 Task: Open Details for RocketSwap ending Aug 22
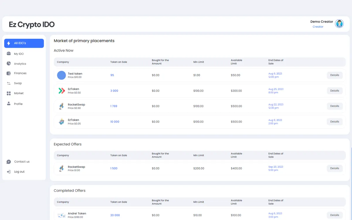click(335, 106)
